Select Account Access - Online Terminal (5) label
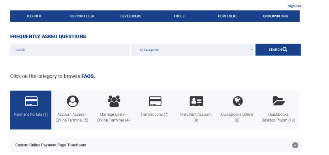Viewport: 329px width, 155px height. coord(72,117)
